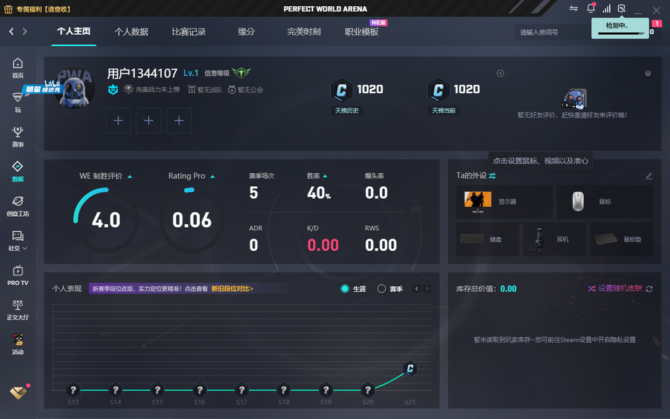Open the 玩 play sidebar icon

[x=17, y=102]
